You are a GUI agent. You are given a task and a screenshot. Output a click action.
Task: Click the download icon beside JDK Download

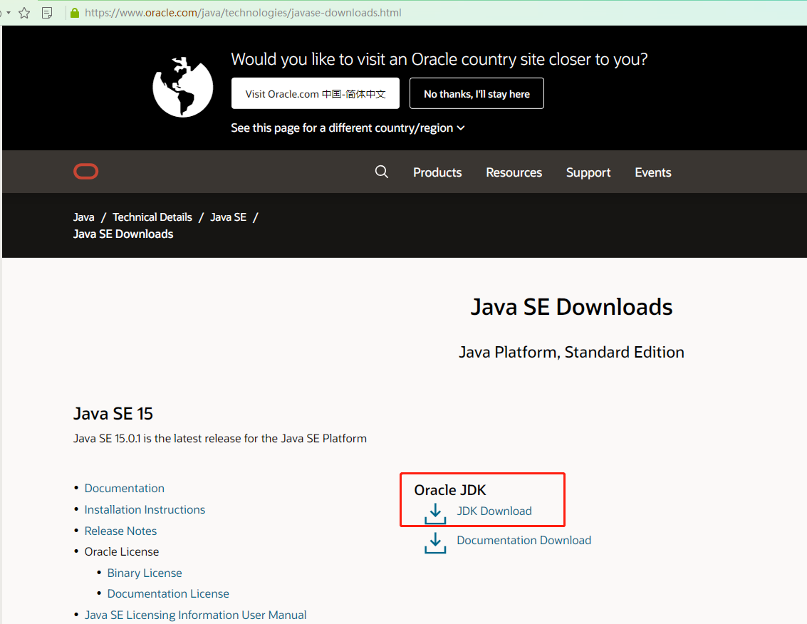click(x=435, y=513)
